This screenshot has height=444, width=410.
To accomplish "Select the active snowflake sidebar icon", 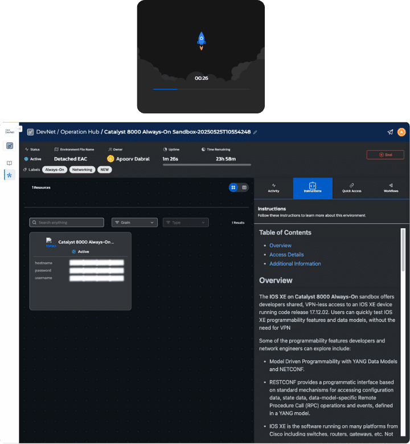I will point(9,176).
